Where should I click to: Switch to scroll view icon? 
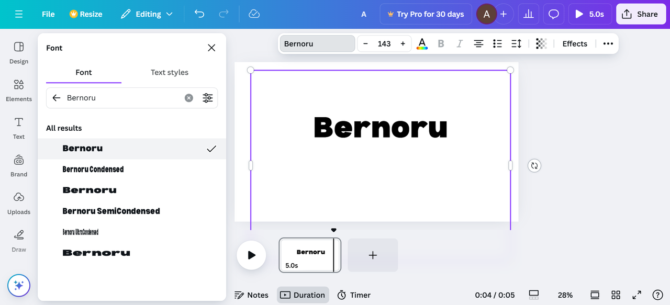coord(595,295)
